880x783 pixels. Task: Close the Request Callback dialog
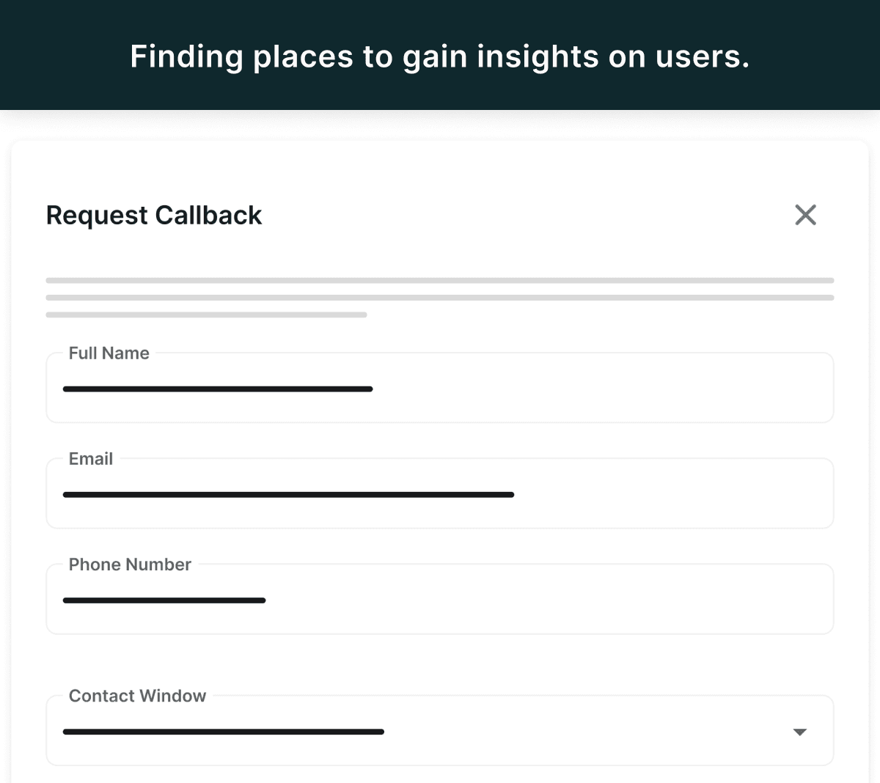coord(805,215)
